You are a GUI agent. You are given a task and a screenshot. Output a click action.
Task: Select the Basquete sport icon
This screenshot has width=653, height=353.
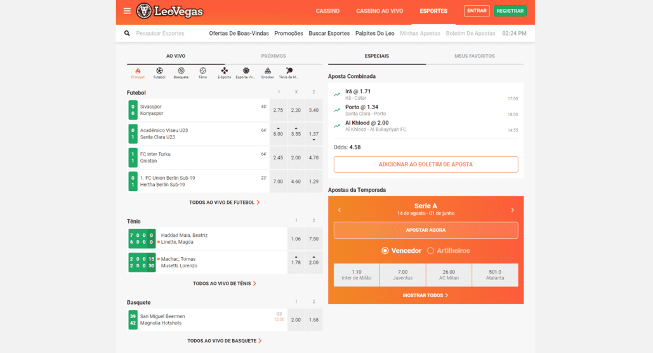[181, 73]
